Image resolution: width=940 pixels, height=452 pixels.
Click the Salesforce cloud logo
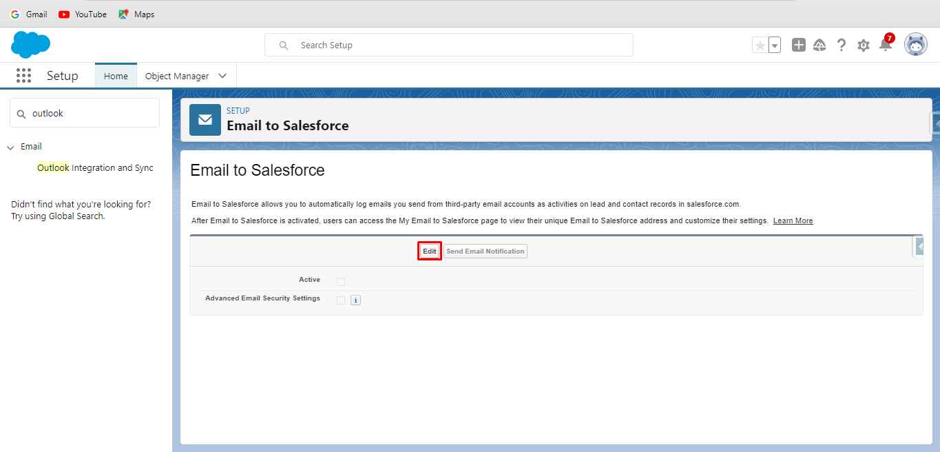pos(31,45)
